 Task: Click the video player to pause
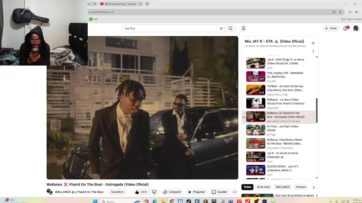[142, 108]
